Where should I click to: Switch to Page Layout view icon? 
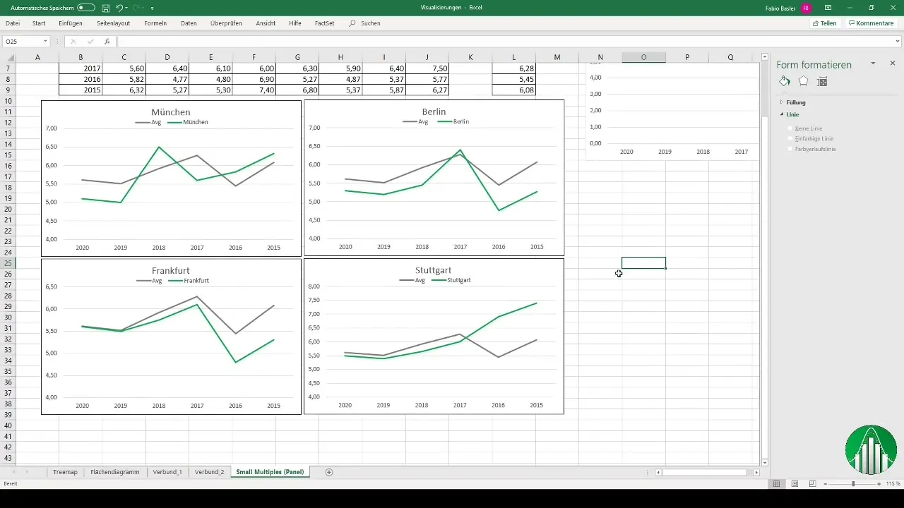[x=795, y=484]
